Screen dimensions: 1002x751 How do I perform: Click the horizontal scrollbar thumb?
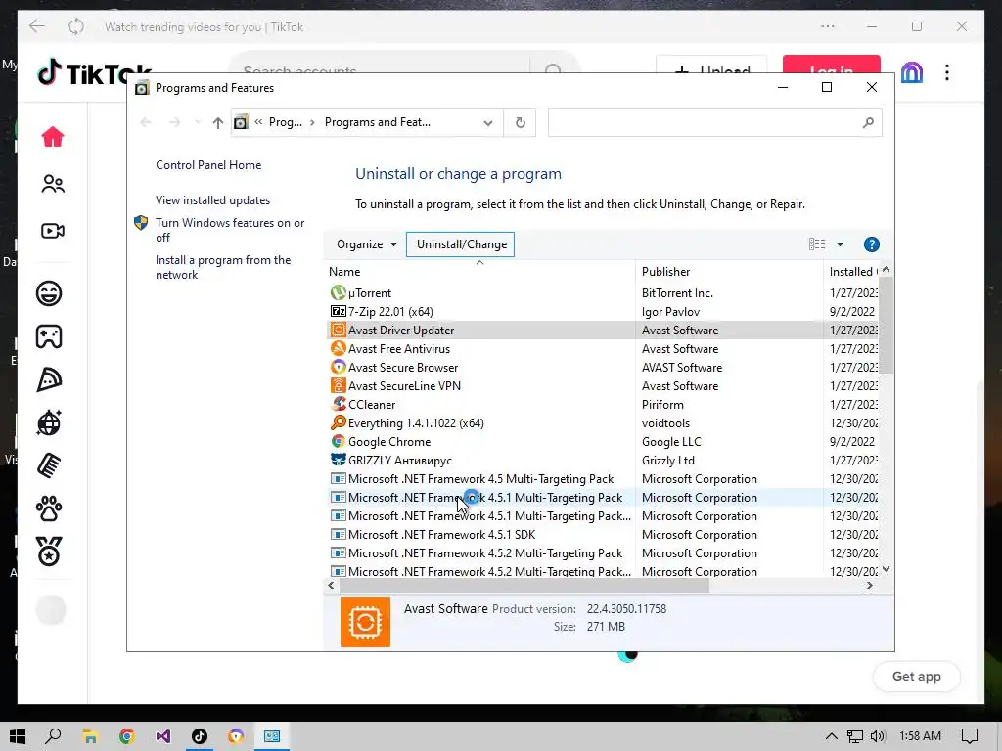[524, 586]
